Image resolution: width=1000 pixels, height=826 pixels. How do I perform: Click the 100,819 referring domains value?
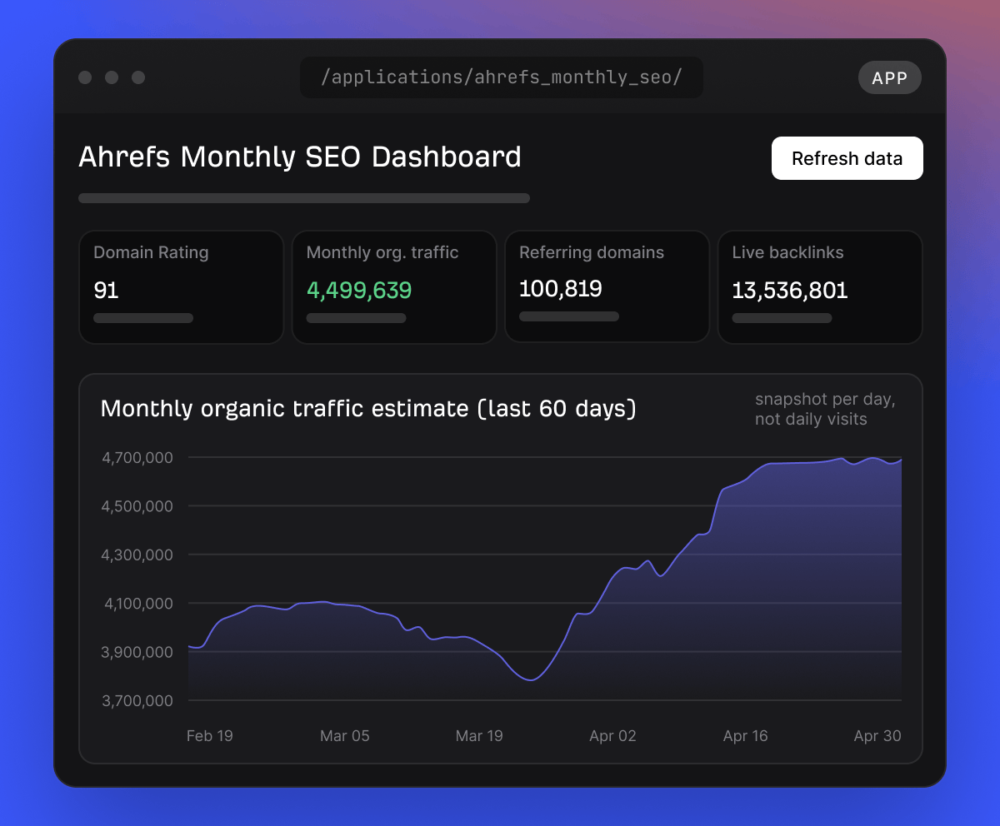point(561,289)
